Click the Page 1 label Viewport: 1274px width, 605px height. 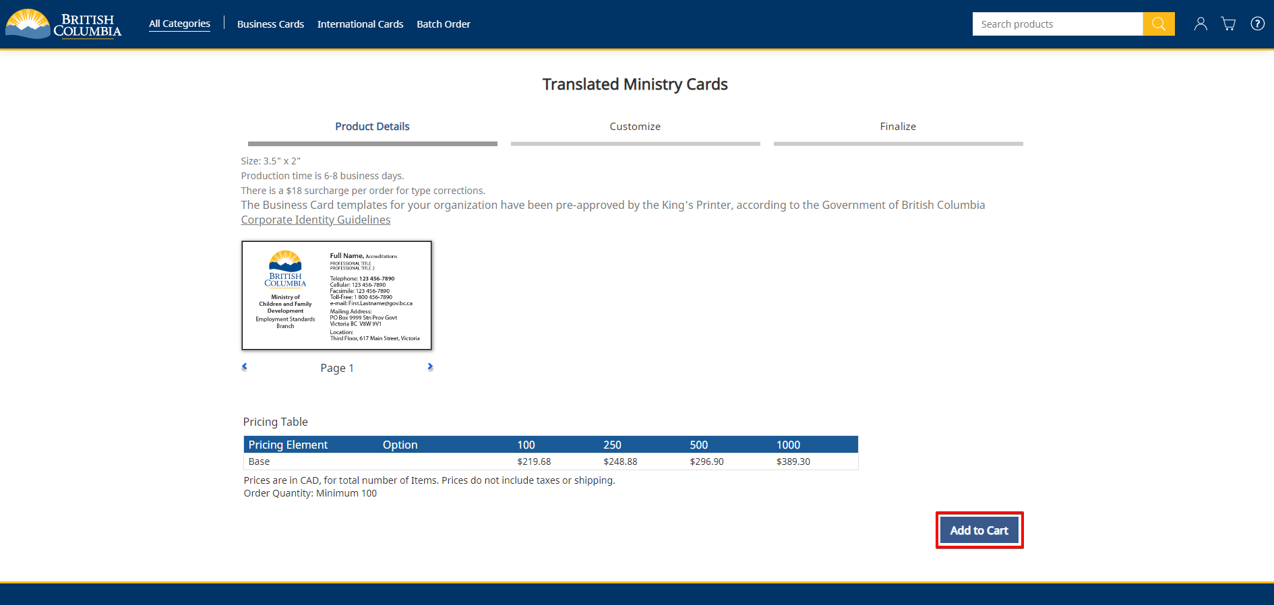[x=337, y=368]
